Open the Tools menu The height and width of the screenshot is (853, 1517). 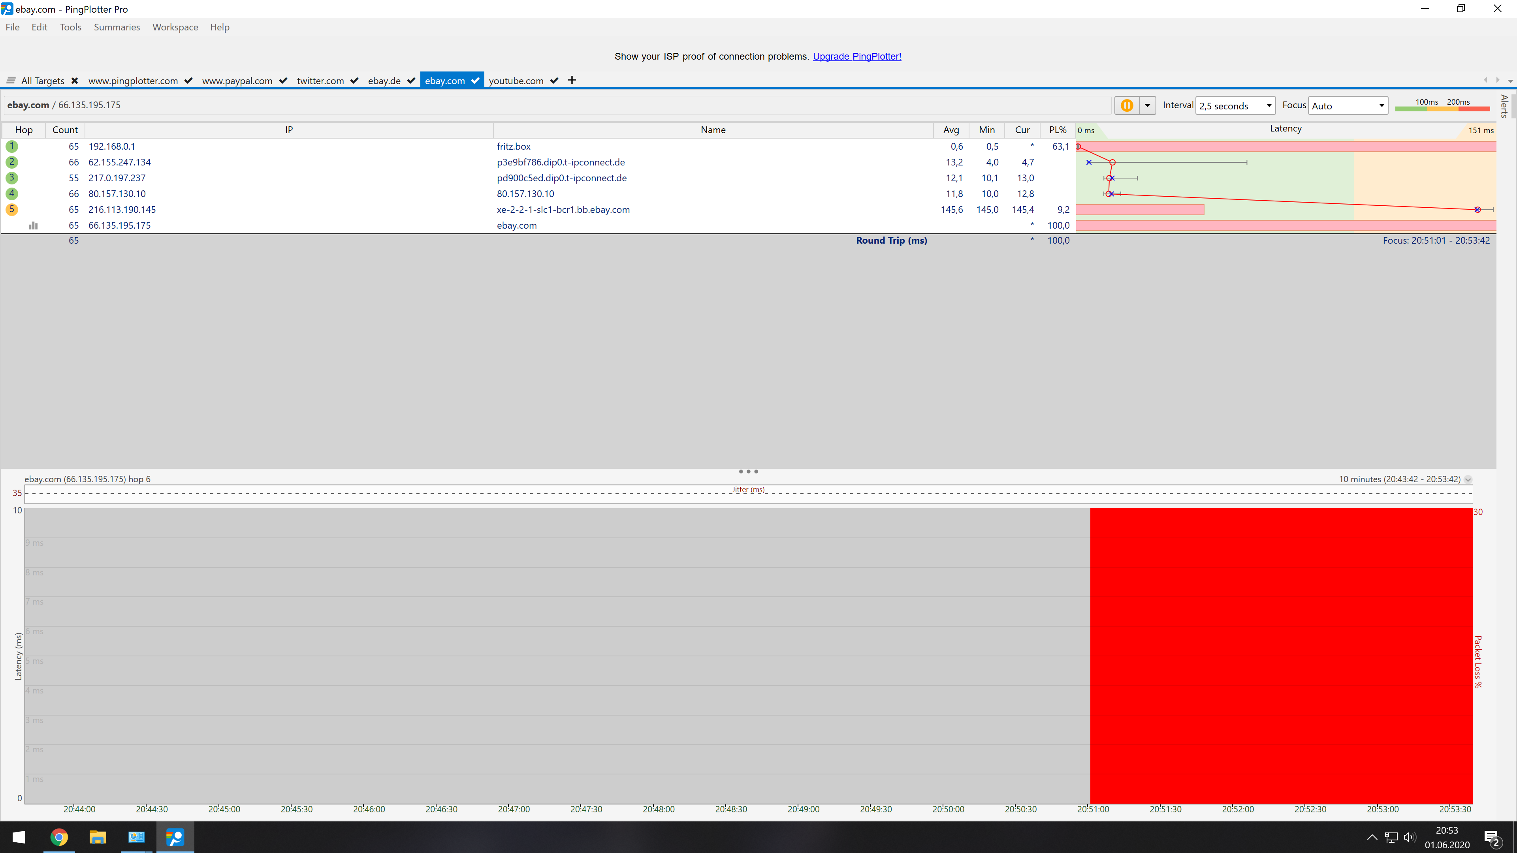71,27
